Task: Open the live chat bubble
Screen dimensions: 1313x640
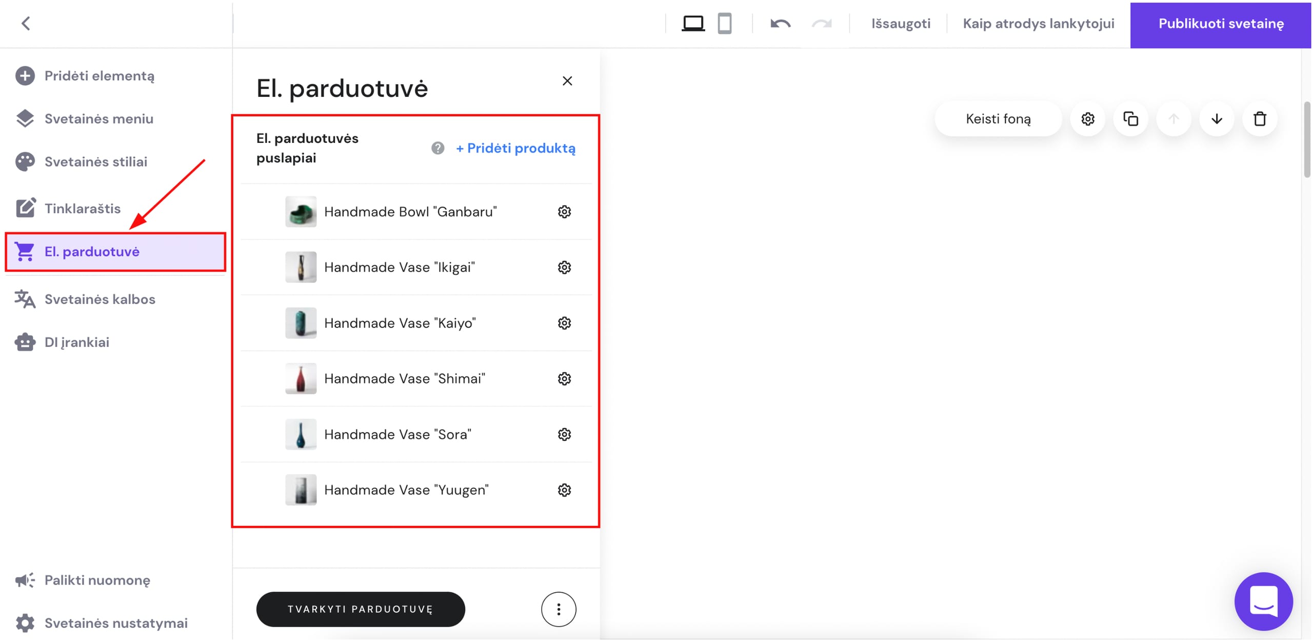Action: (1263, 601)
